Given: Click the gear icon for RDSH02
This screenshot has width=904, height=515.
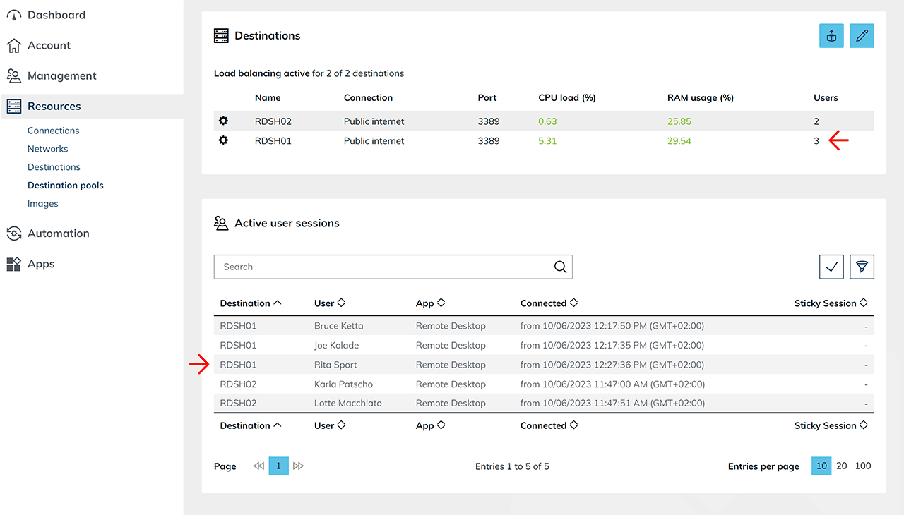Looking at the screenshot, I should [x=223, y=121].
